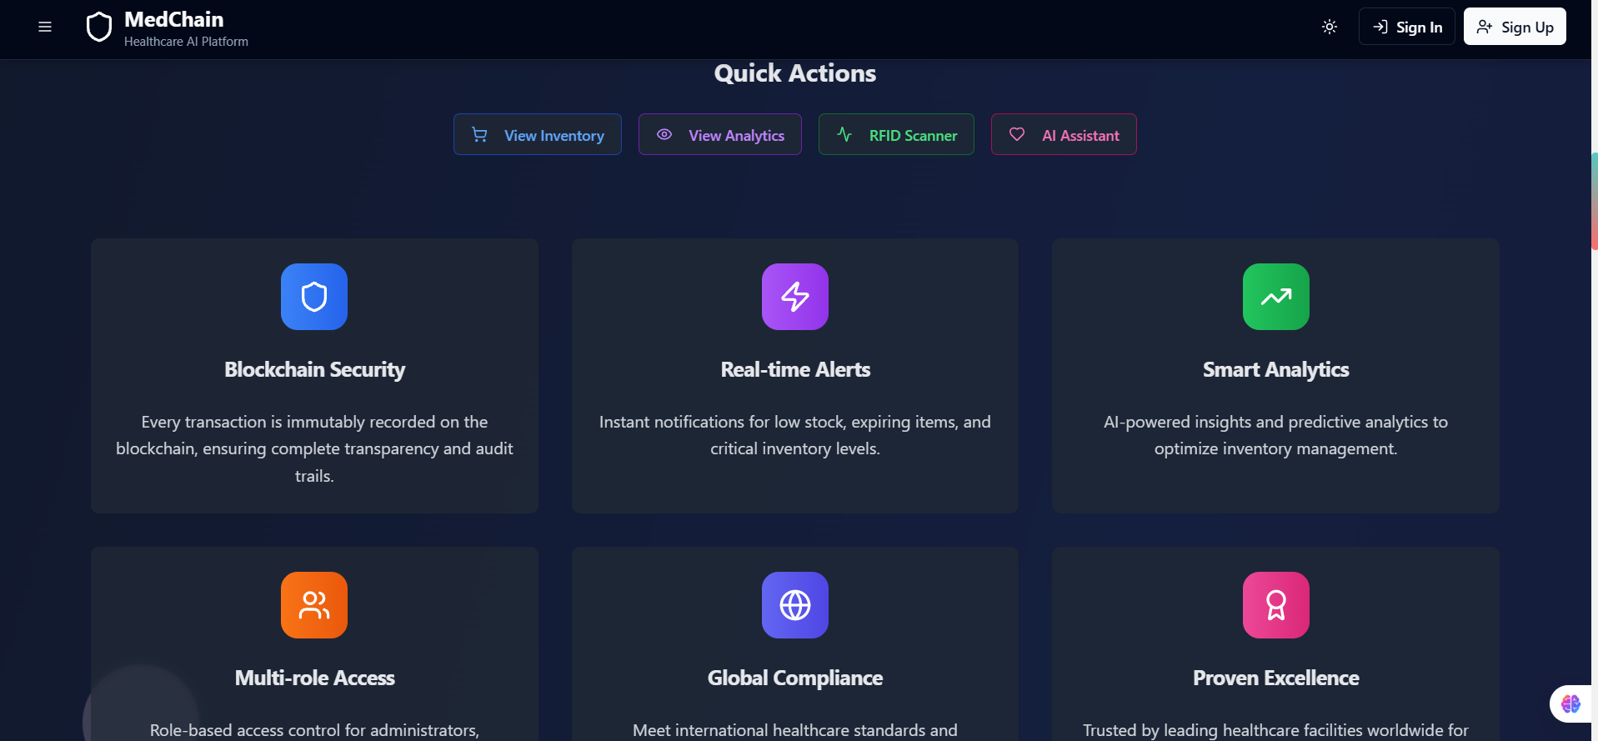Image resolution: width=1598 pixels, height=741 pixels.
Task: Click the Sign Up button
Action: pyautogui.click(x=1515, y=27)
